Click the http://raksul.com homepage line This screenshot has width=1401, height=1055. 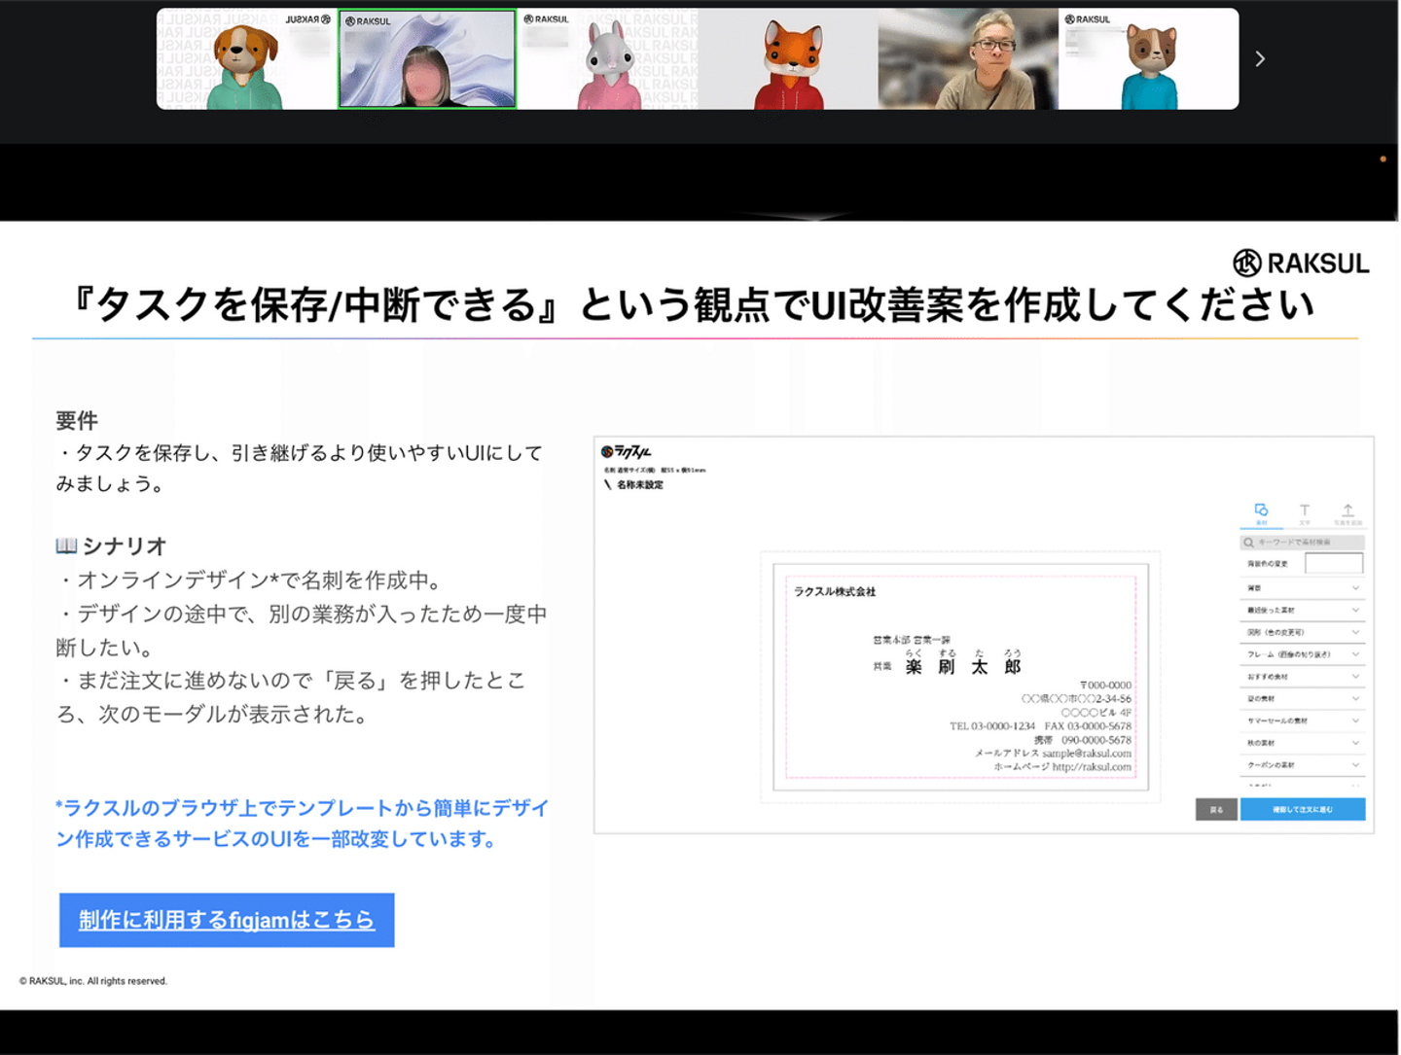coord(1062,767)
